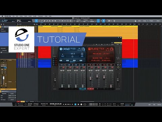This screenshot has width=162, height=122.
Task: Click the inspector channel volume fader
Action: tap(4, 78)
